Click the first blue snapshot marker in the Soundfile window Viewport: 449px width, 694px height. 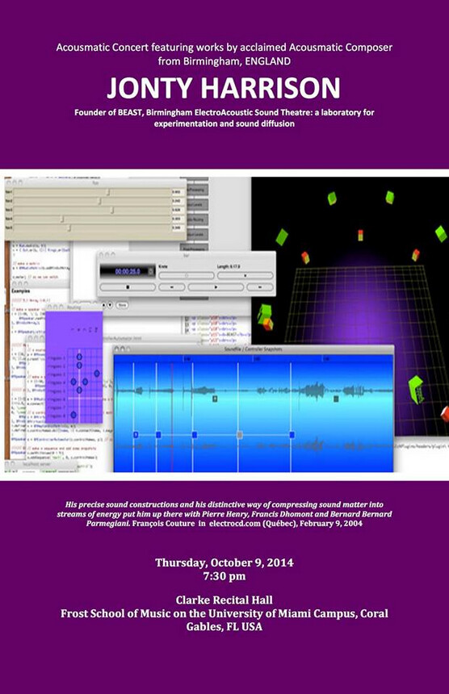(x=136, y=435)
